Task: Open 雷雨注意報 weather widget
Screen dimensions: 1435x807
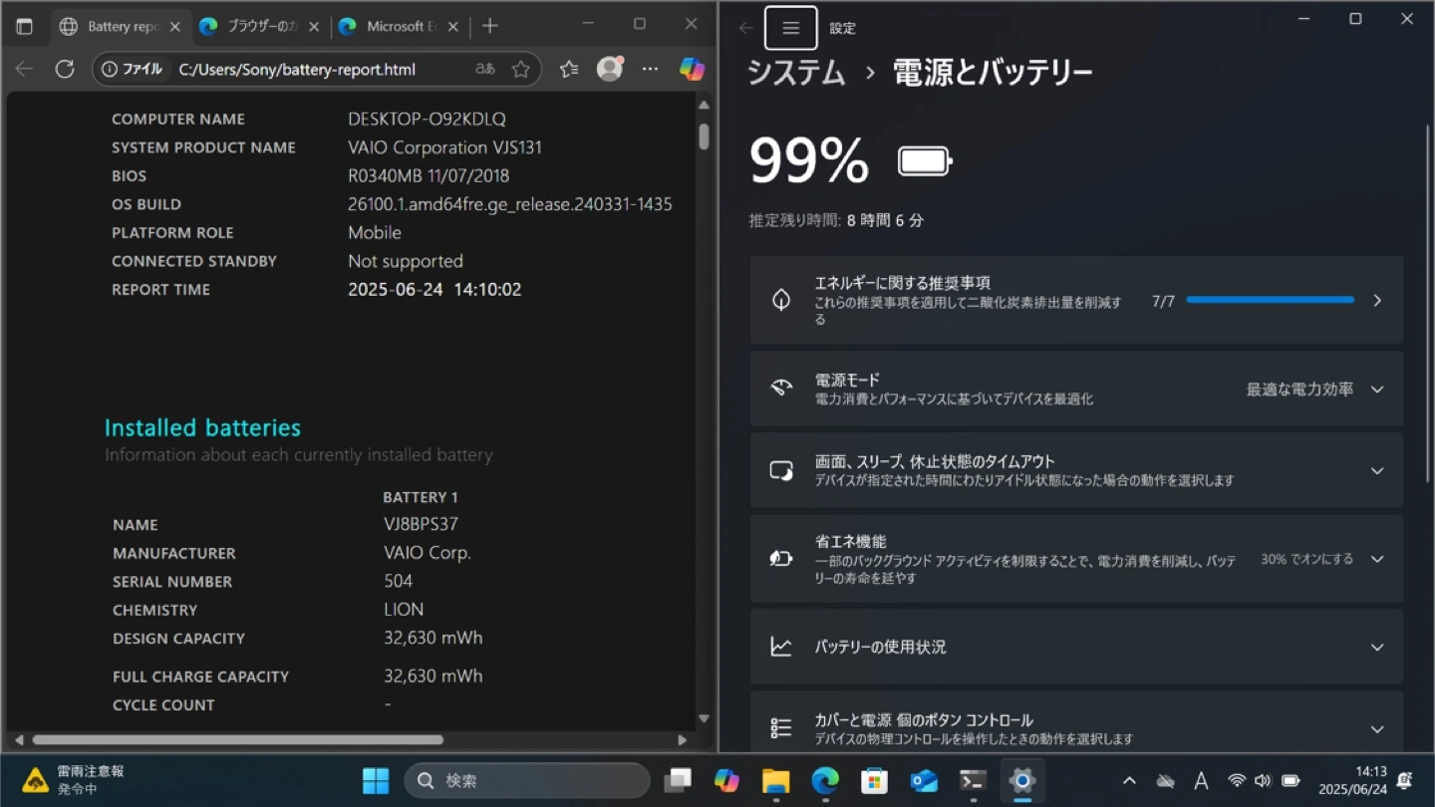Action: 75,781
